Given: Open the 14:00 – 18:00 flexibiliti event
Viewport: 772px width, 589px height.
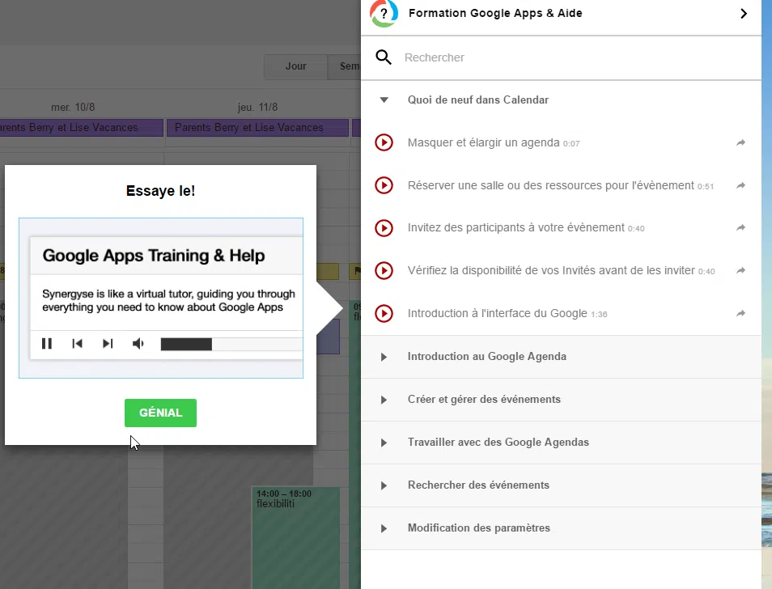Looking at the screenshot, I should [296, 537].
